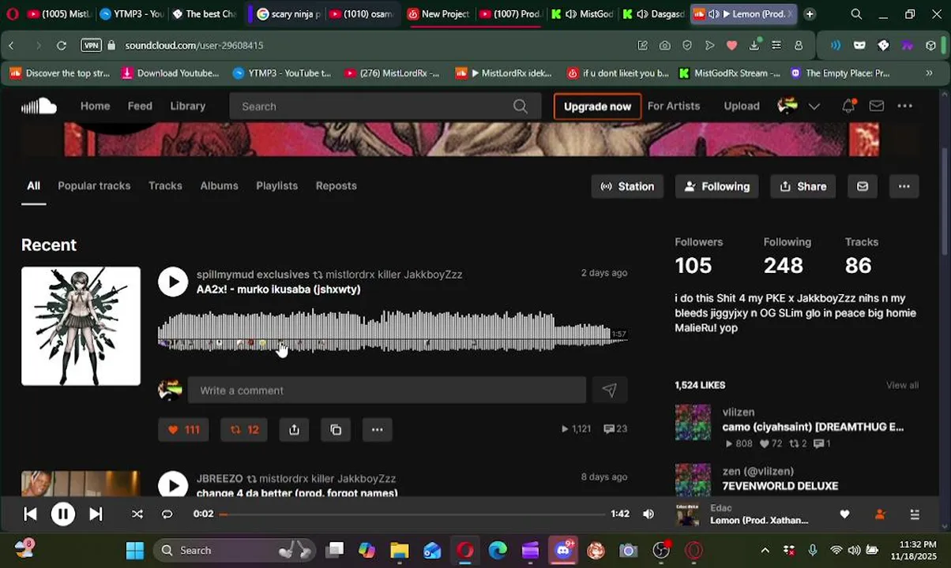
Task: Expand the user avatar dropdown chevron
Action: pyautogui.click(x=814, y=106)
